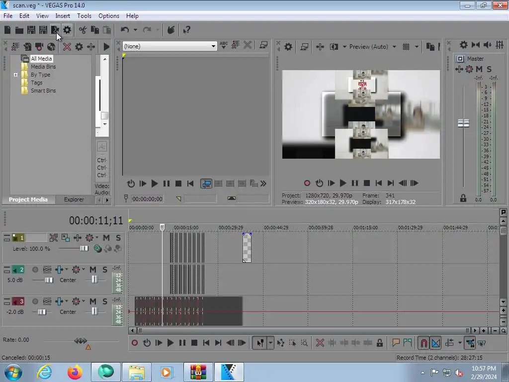Viewport: 509px width, 382px height.
Task: Open the Edit menu
Action: (x=24, y=16)
